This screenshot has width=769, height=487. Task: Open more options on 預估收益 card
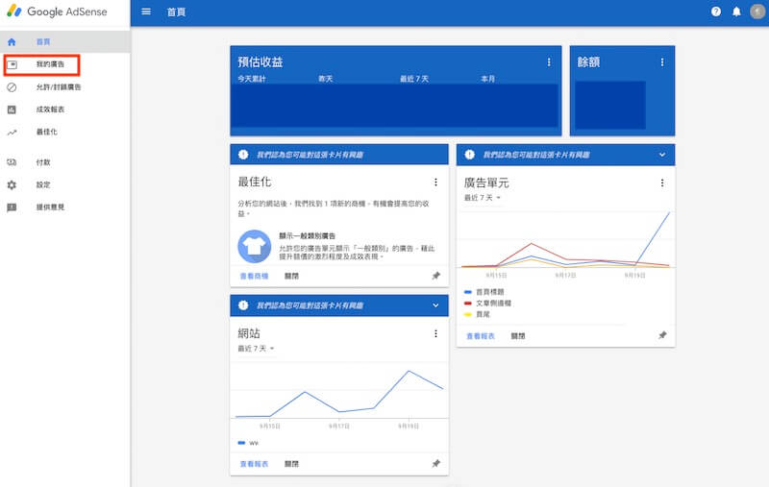pyautogui.click(x=549, y=62)
